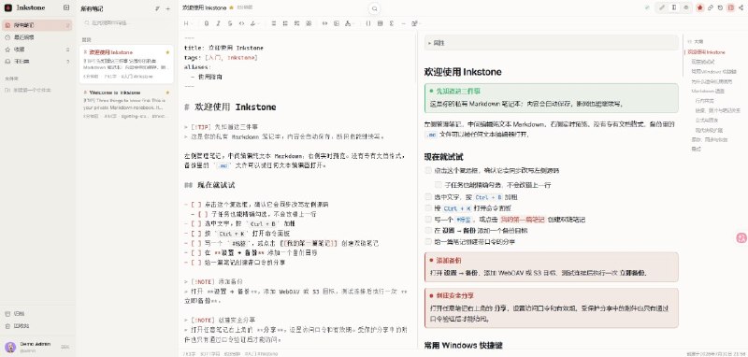Open version history clock icon
Screen dimensions: 748x357
720,7
